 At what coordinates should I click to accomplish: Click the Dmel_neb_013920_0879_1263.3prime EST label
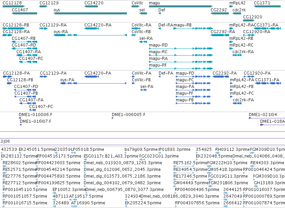coord(123,163)
